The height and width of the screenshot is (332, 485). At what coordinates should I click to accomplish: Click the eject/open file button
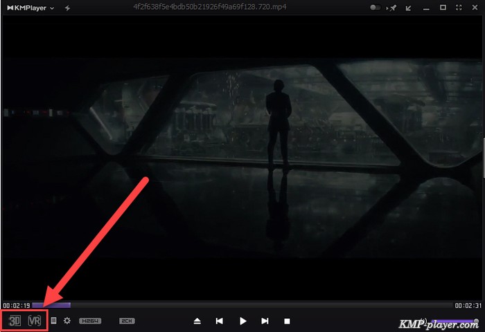[197, 321]
